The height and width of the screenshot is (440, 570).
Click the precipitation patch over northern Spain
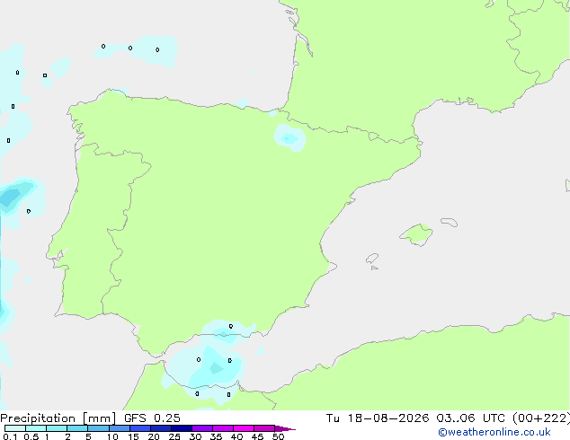[289, 138]
